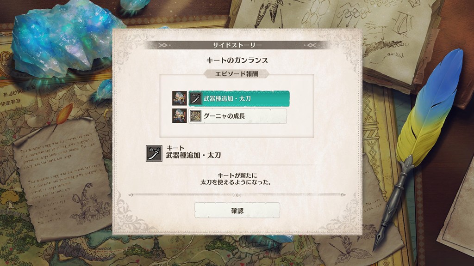Click the description text about 太刀を使えるようになった

[237, 179]
